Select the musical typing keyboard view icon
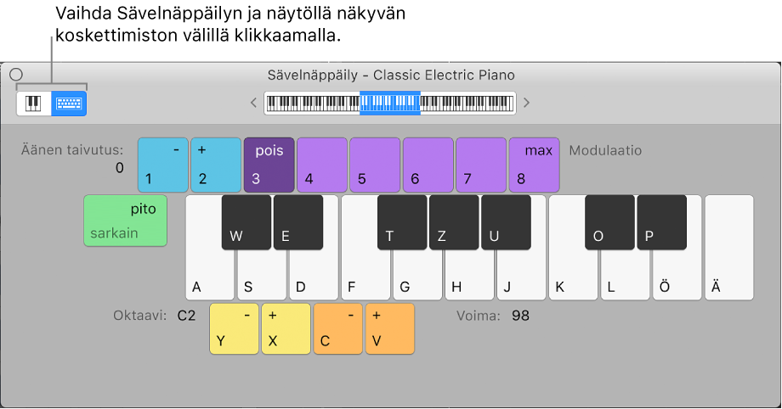 68,104
